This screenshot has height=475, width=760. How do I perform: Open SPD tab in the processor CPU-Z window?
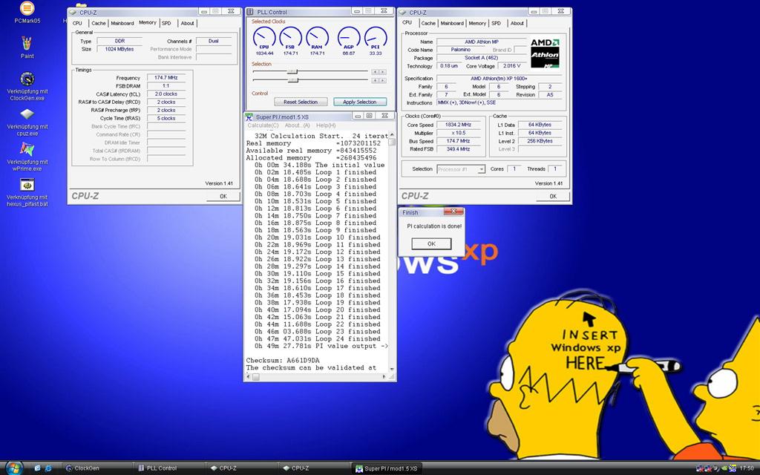click(497, 23)
